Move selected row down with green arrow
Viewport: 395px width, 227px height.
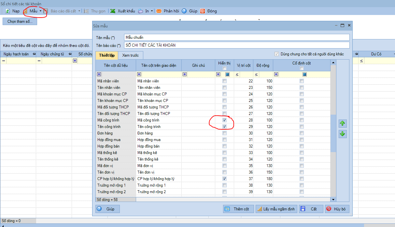click(342, 134)
